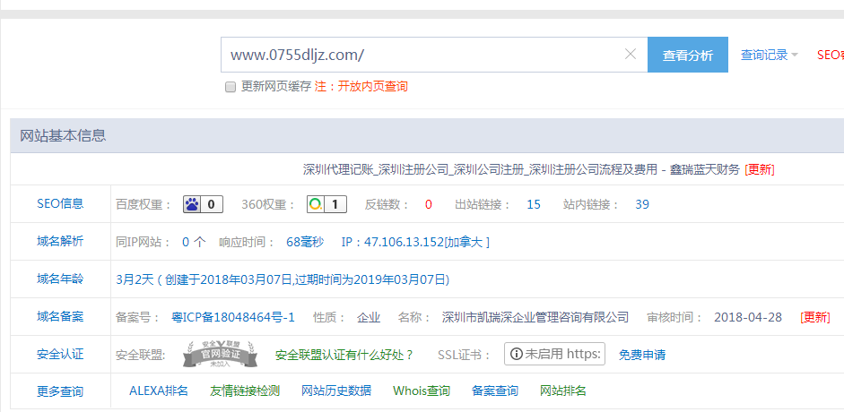Click the internal link count 39
Screen dimensions: 844x412
641,204
